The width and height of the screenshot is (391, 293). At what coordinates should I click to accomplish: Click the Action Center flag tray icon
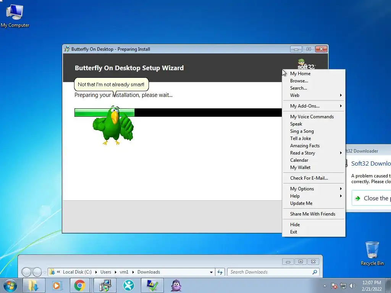click(x=334, y=286)
